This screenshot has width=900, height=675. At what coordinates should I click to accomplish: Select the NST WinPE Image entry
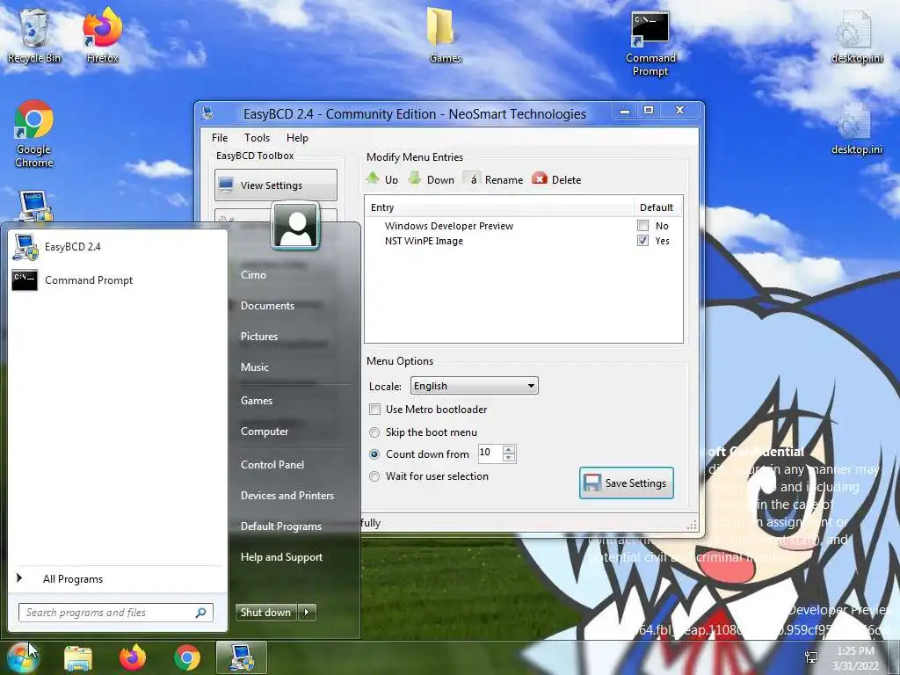click(424, 241)
